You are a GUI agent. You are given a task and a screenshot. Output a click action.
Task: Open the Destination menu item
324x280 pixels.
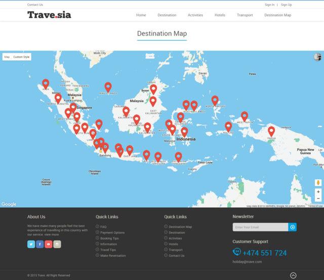coord(167,15)
